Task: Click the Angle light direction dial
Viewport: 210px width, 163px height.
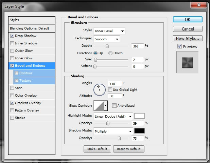Action: [x=100, y=90]
